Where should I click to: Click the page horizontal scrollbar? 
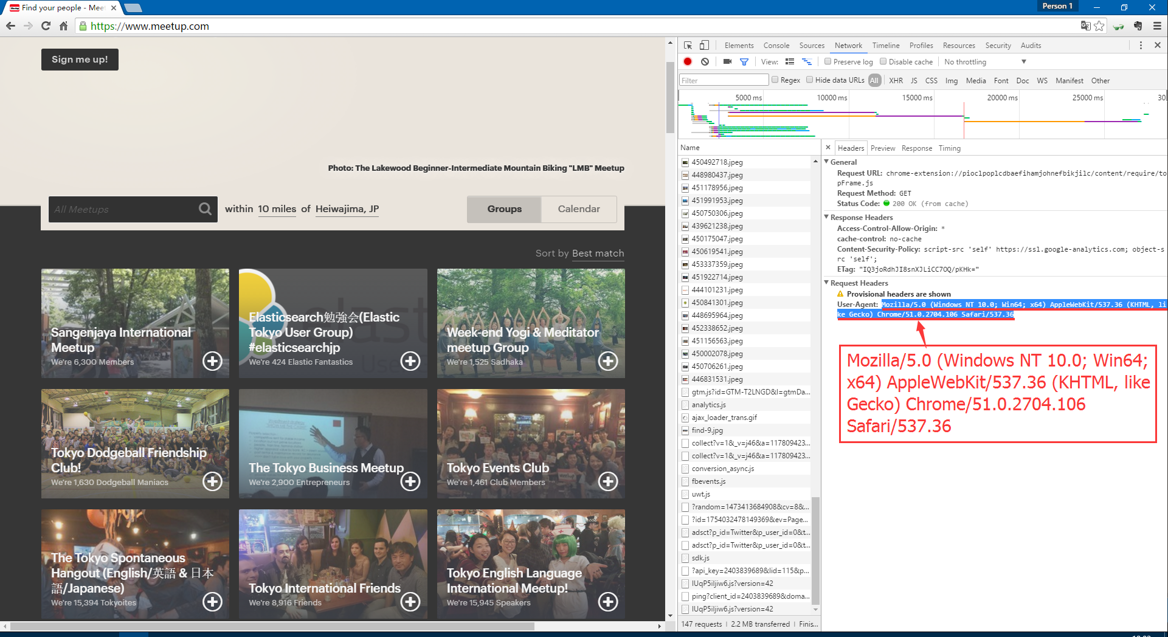(x=272, y=626)
